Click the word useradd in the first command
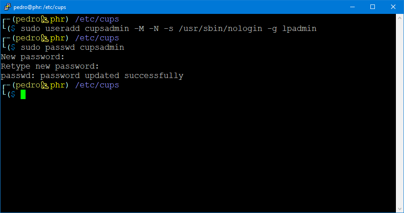Screen dimensions: 404x213 pyautogui.click(x=62, y=29)
